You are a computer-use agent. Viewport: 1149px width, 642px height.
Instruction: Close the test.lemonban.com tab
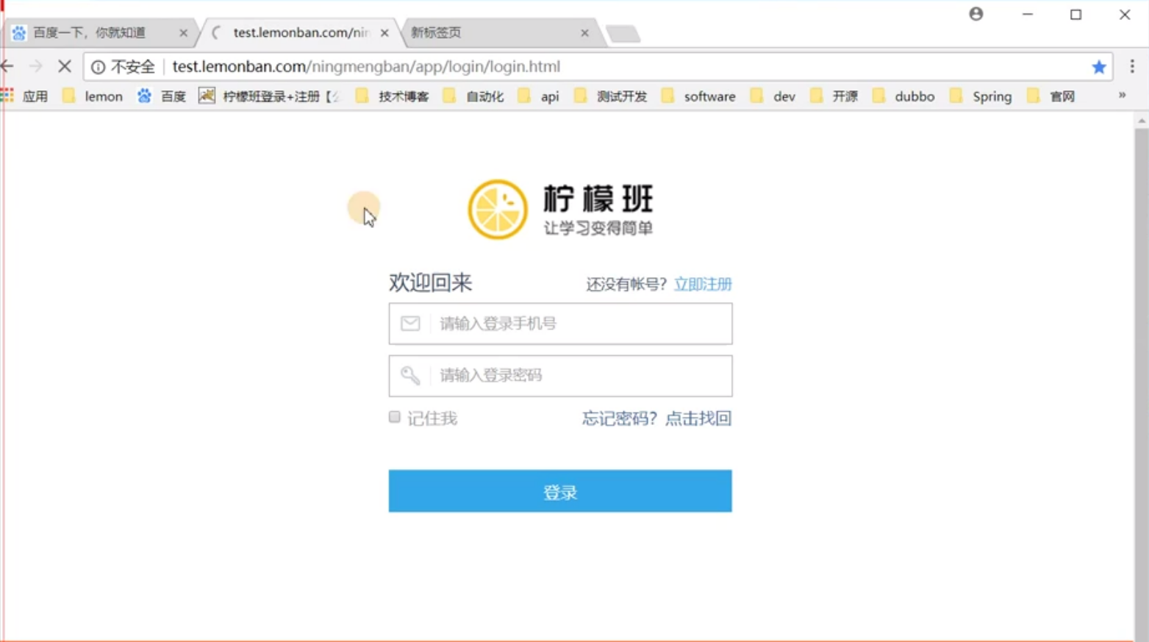click(384, 33)
